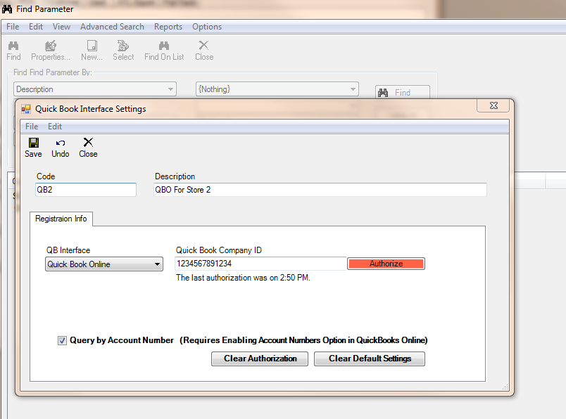The image size is (566, 419).
Task: Click the red Authorize button
Action: [x=386, y=264]
